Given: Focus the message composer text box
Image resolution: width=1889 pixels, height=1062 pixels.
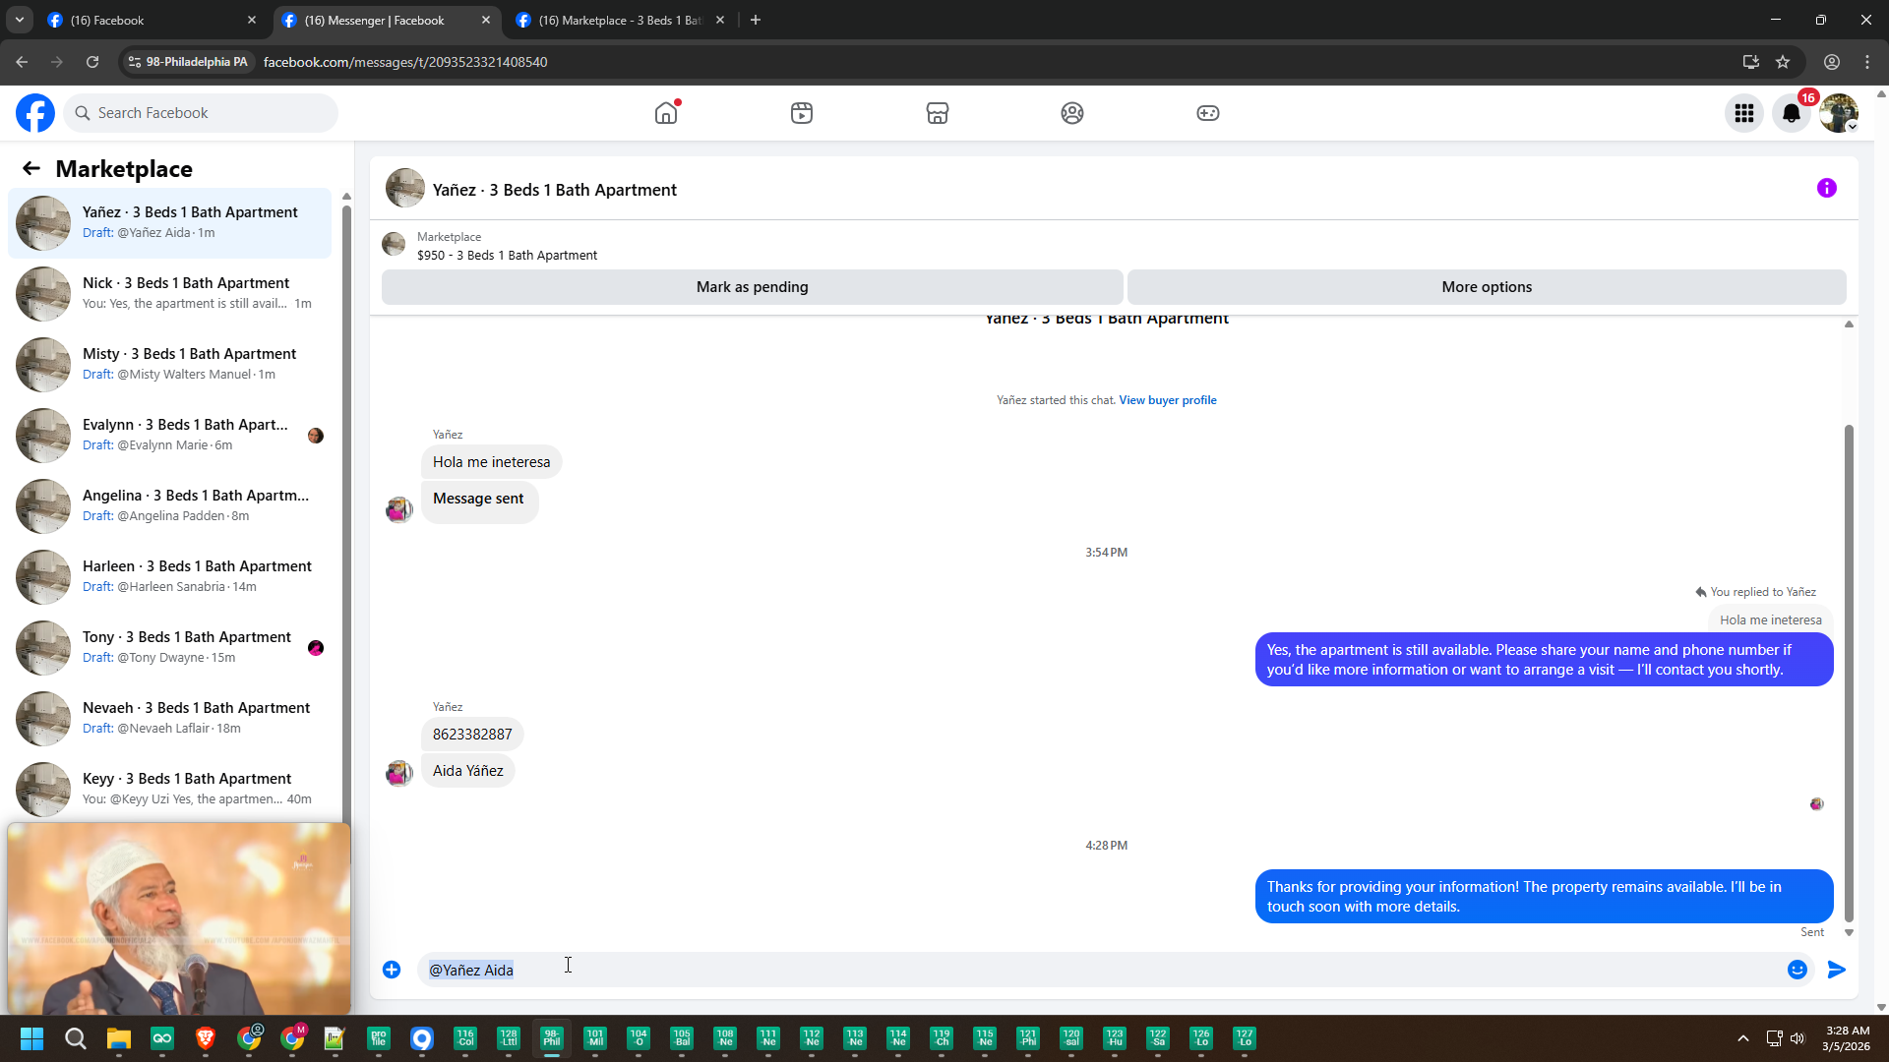Looking at the screenshot, I should click(x=1100, y=970).
